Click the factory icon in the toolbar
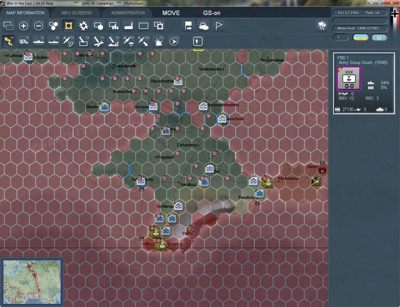400x307 pixels. (129, 26)
